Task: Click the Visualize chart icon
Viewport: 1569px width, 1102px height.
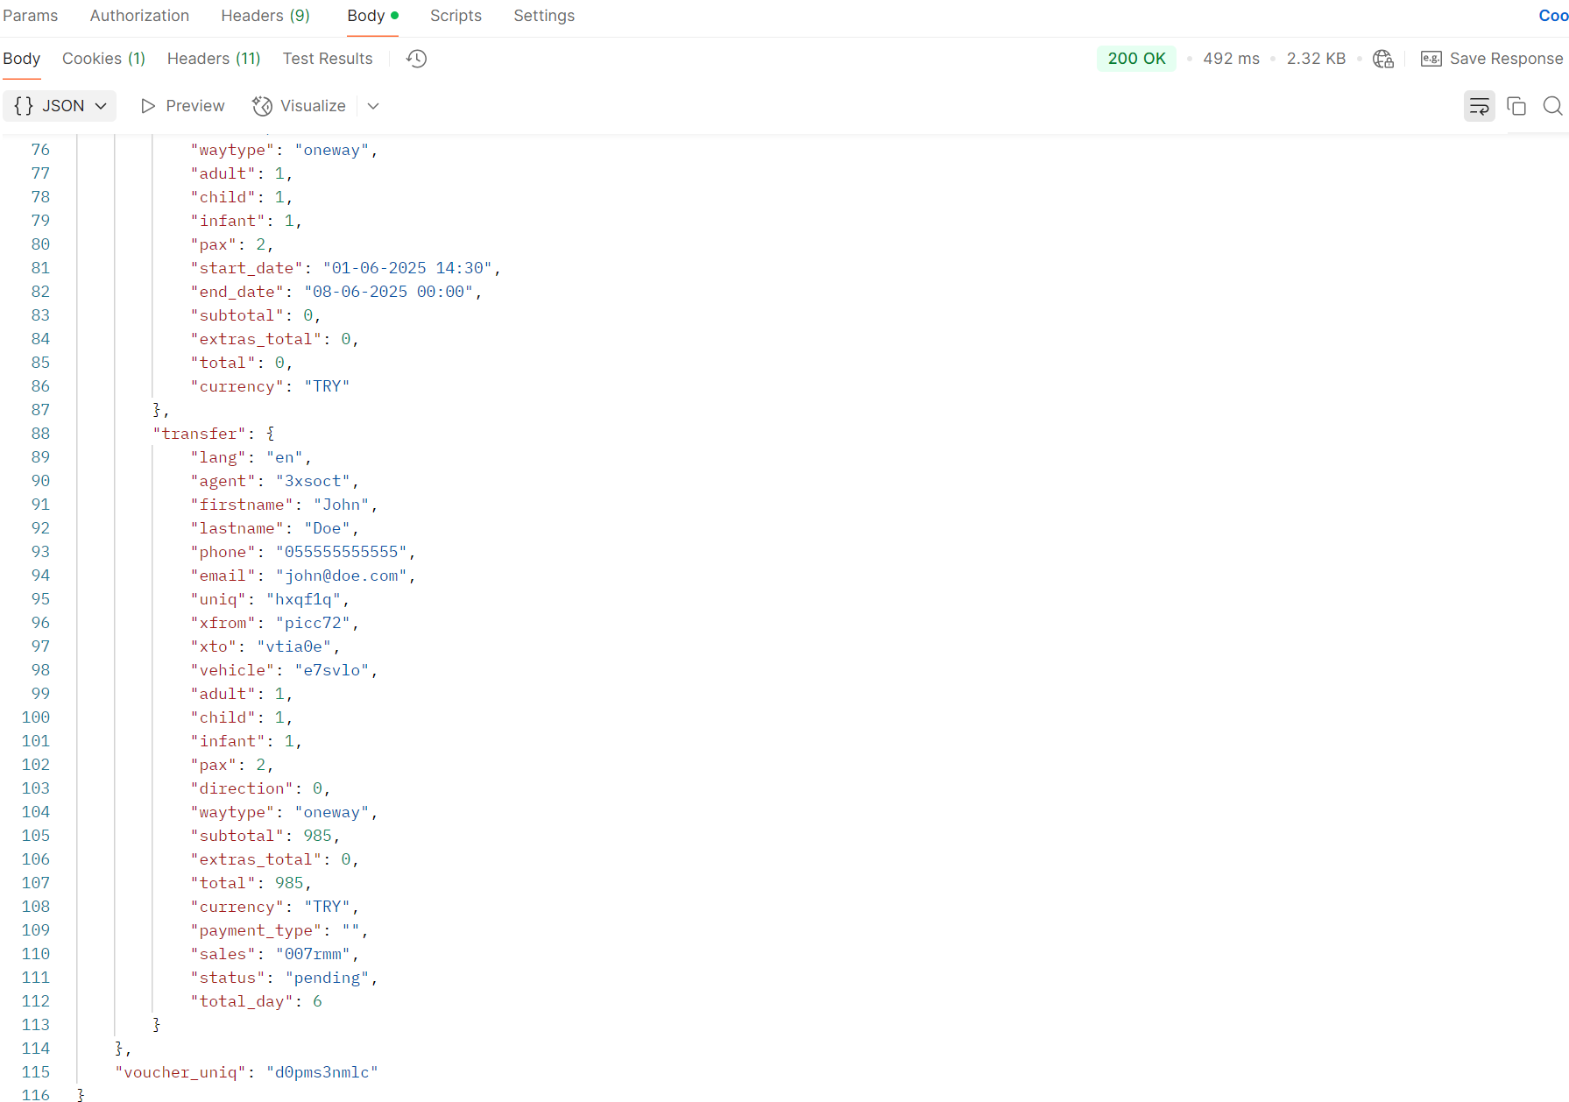Action: [x=262, y=106]
